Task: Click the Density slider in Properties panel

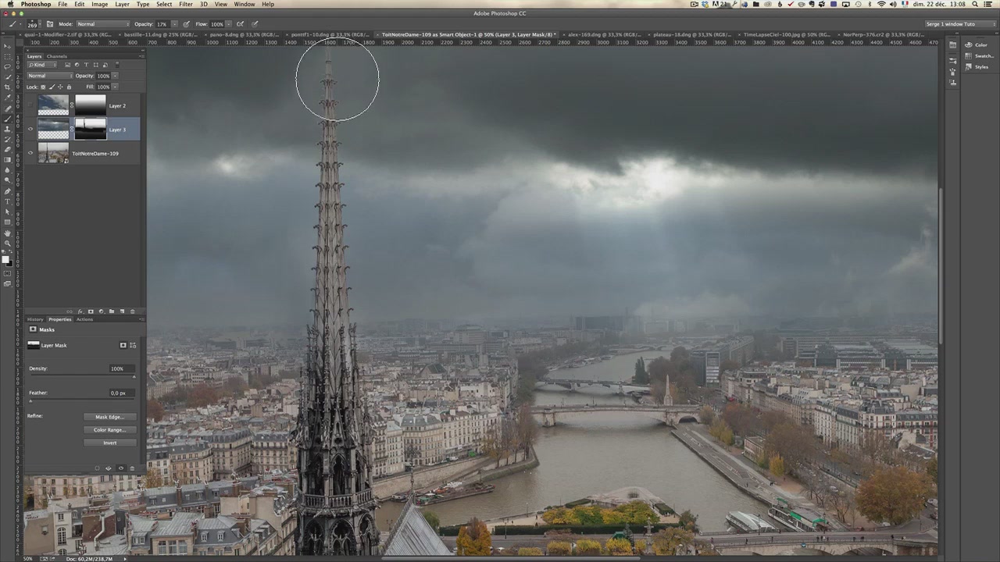Action: pyautogui.click(x=81, y=377)
